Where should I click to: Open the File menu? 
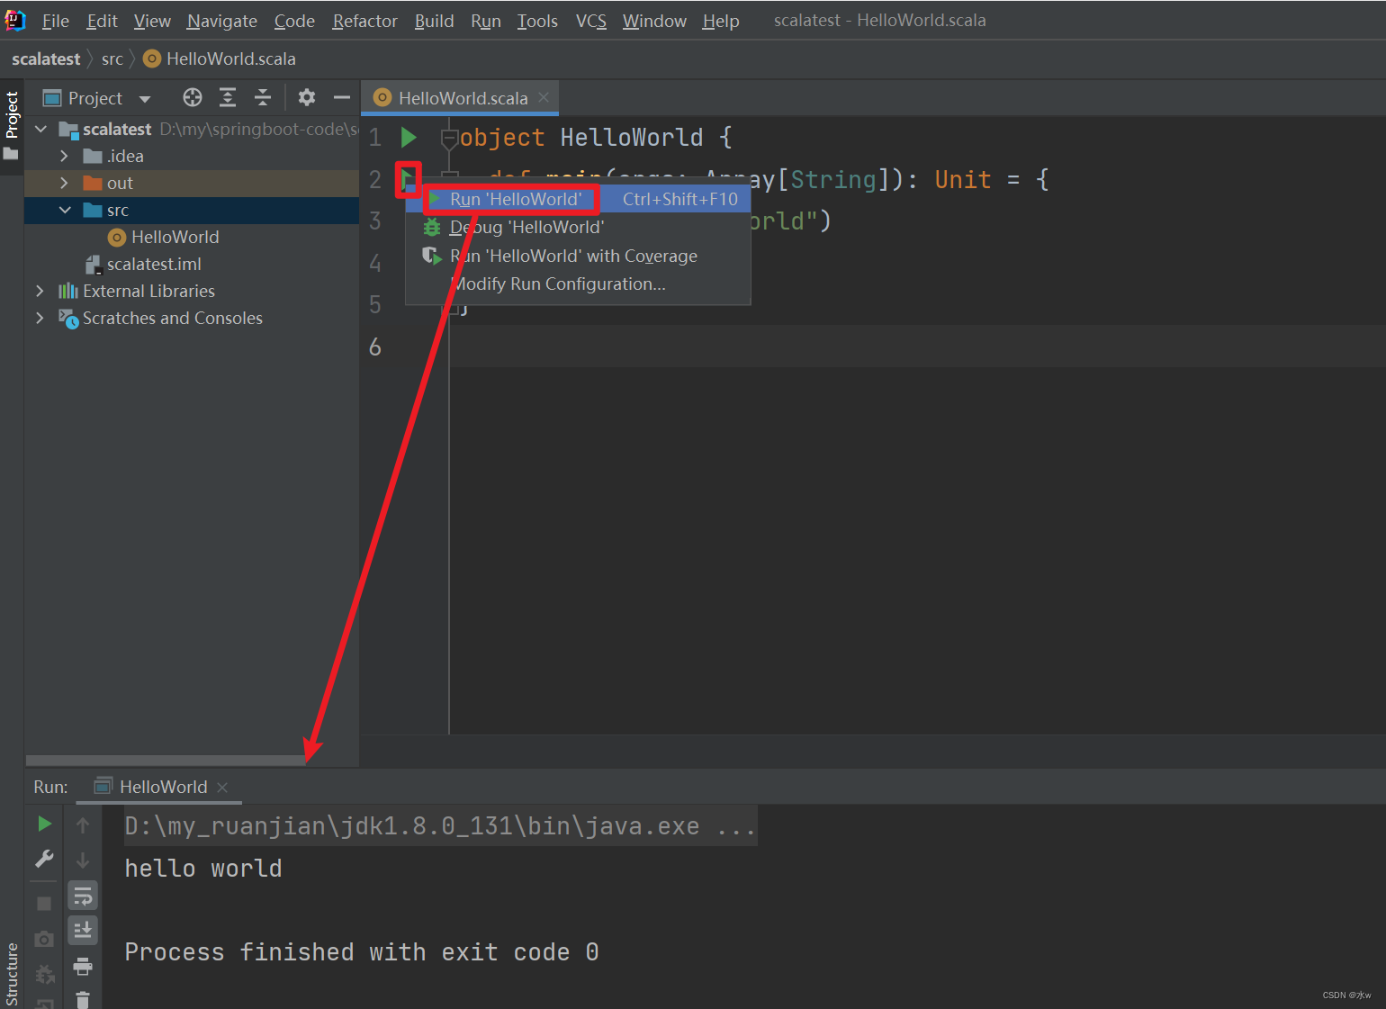tap(55, 21)
